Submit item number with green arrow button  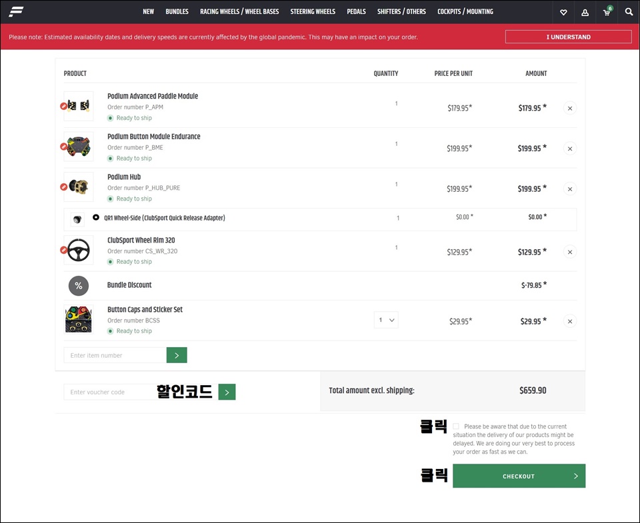click(177, 355)
